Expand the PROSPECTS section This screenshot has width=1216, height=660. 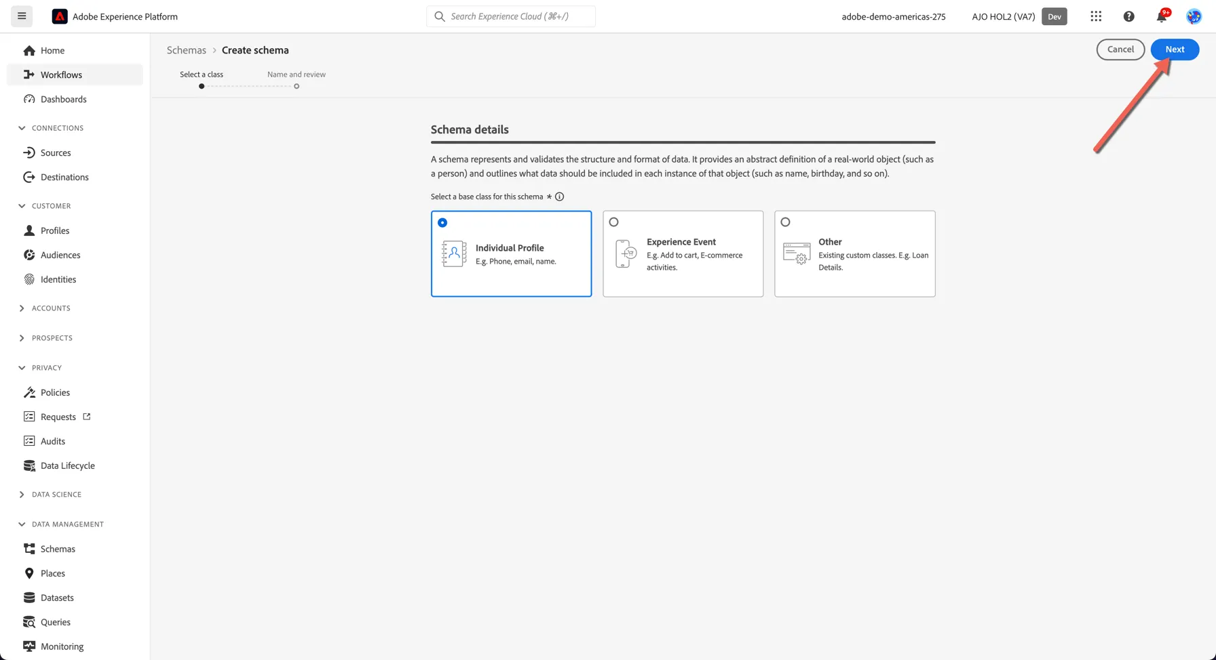tap(22, 338)
